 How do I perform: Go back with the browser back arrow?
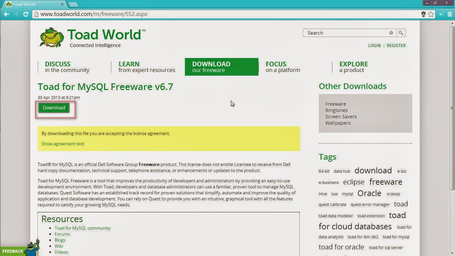[6, 14]
